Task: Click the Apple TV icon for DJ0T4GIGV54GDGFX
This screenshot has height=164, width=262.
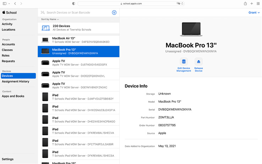Action: (x=45, y=63)
